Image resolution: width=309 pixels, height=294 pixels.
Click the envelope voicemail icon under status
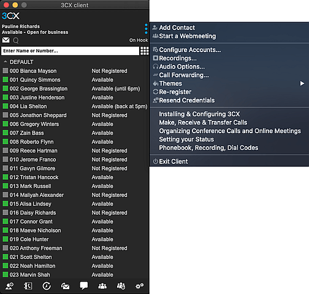pos(6,40)
